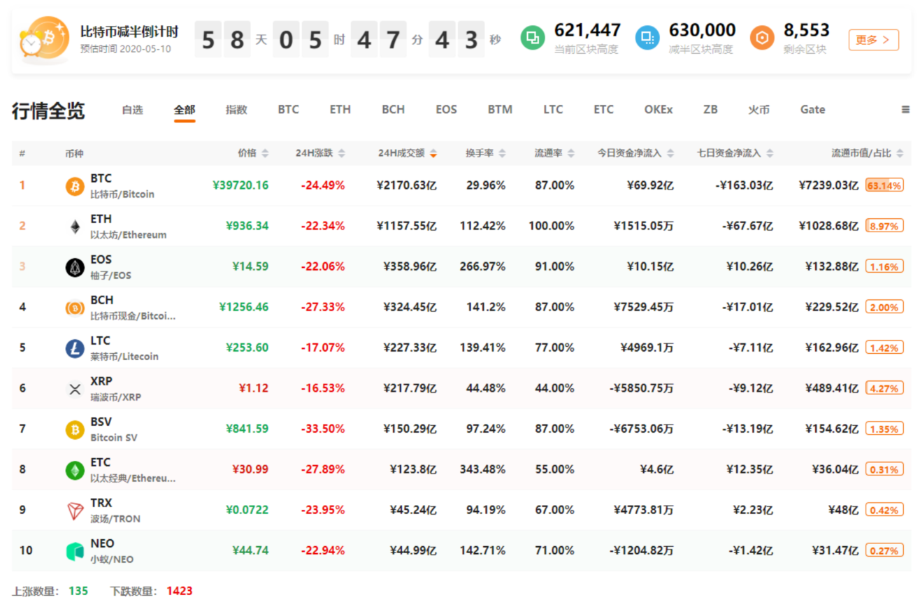
Task: Sort by 24H涨跌 column
Action: click(320, 153)
